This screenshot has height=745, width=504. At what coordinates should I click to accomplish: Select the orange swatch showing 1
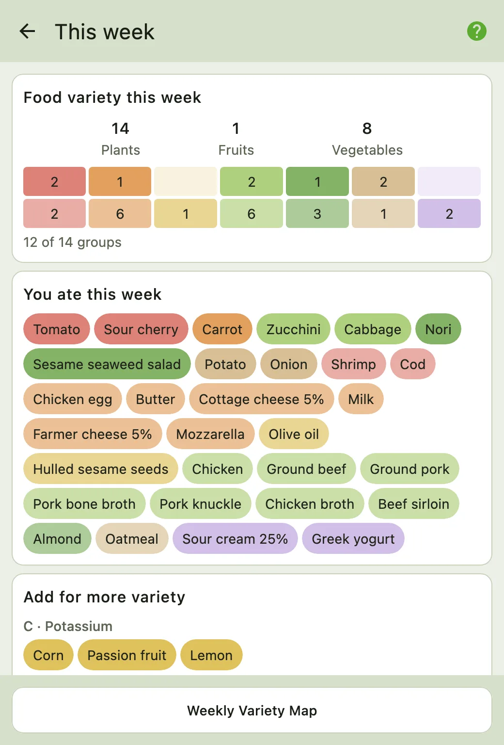120,182
